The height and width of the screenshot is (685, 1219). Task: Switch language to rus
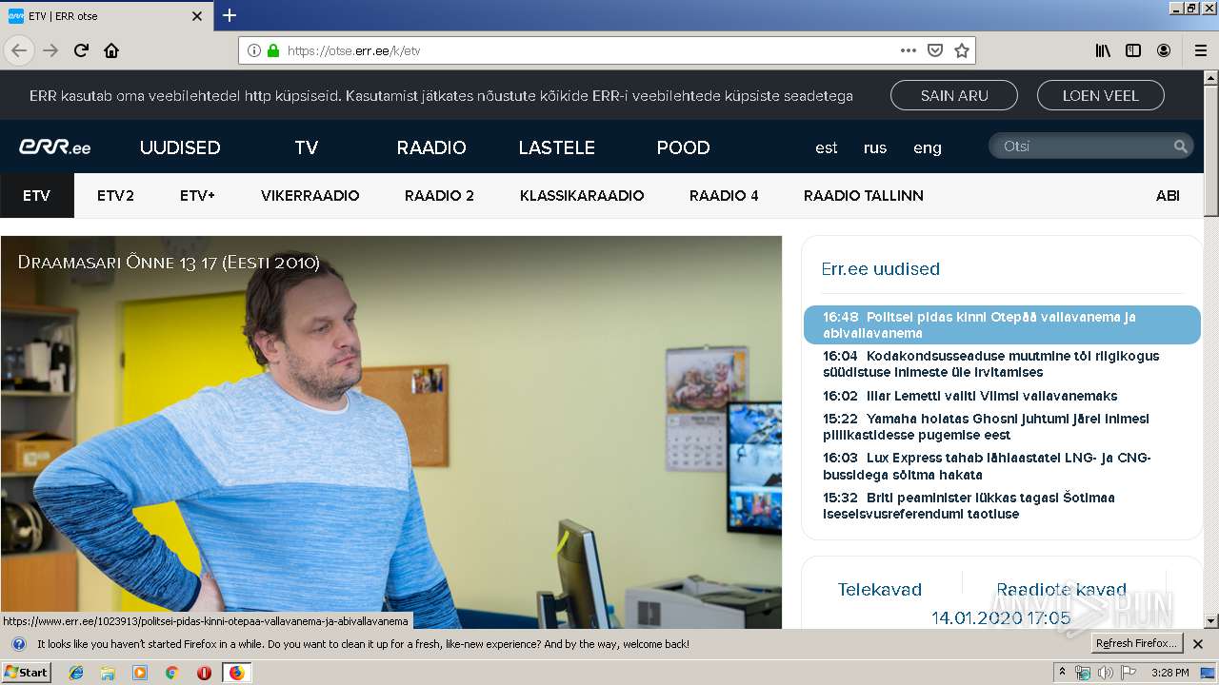875,147
